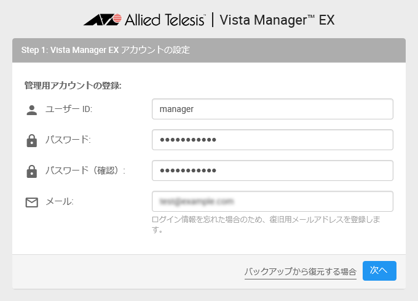The width and height of the screenshot is (418, 301).
Task: Click the user silhouette icon beside ユーザー ID
Action: (32, 110)
